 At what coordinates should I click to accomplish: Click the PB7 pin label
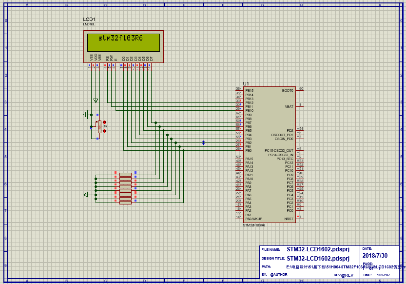pyautogui.click(x=249, y=123)
